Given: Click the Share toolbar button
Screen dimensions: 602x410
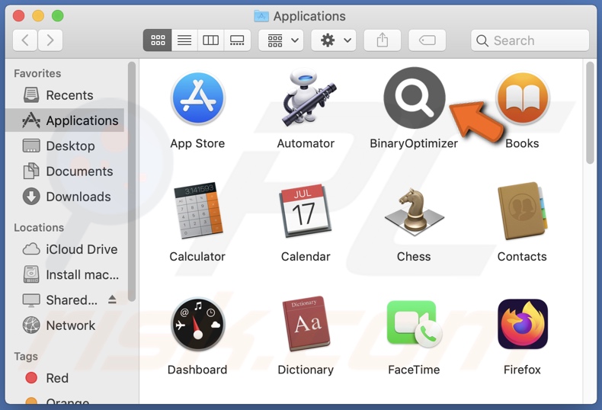Looking at the screenshot, I should [382, 40].
